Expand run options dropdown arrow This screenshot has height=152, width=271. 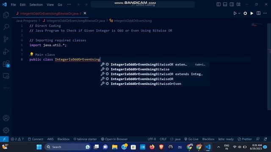(x=239, y=13)
